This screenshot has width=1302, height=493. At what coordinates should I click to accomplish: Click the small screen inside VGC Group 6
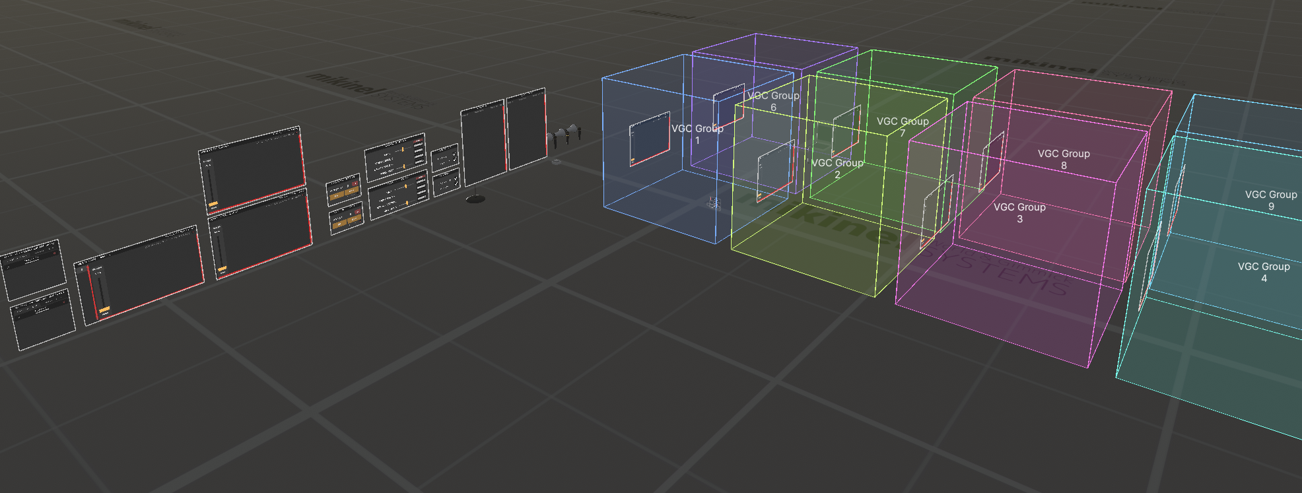pos(729,107)
